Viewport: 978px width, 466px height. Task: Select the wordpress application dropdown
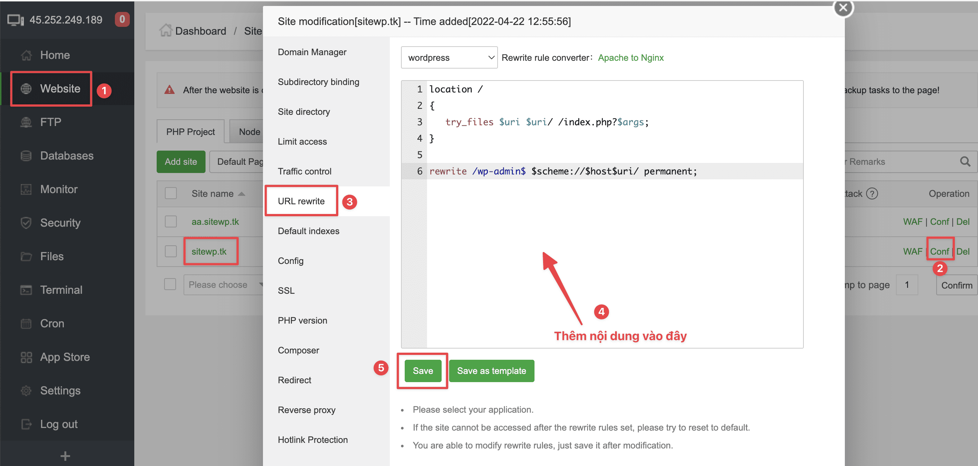point(449,57)
